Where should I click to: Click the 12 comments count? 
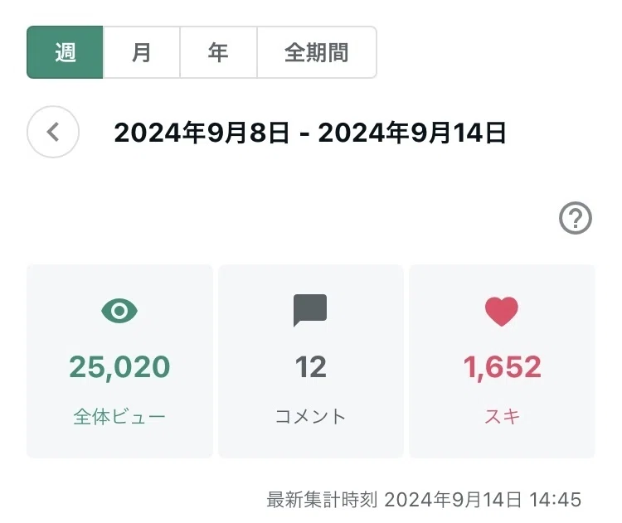point(311,367)
